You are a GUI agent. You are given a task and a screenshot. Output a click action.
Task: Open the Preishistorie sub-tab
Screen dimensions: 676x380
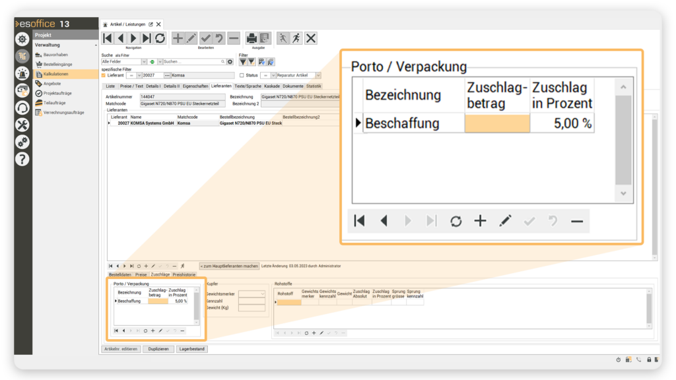(184, 274)
